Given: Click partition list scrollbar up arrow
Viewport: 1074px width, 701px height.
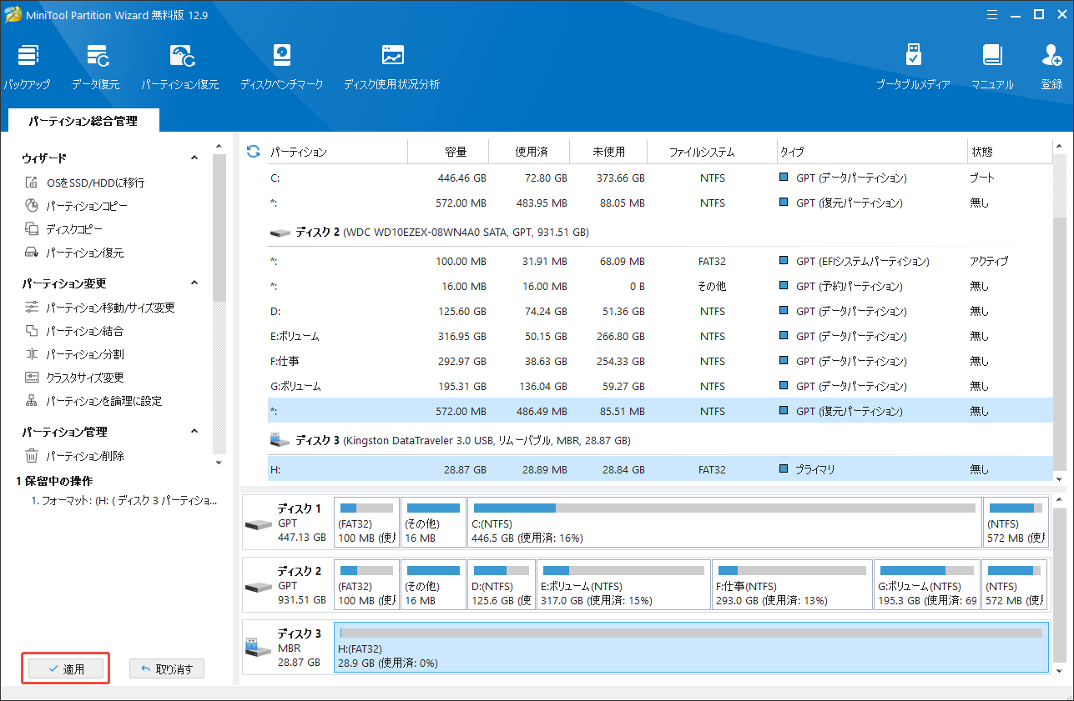Looking at the screenshot, I should point(1061,145).
